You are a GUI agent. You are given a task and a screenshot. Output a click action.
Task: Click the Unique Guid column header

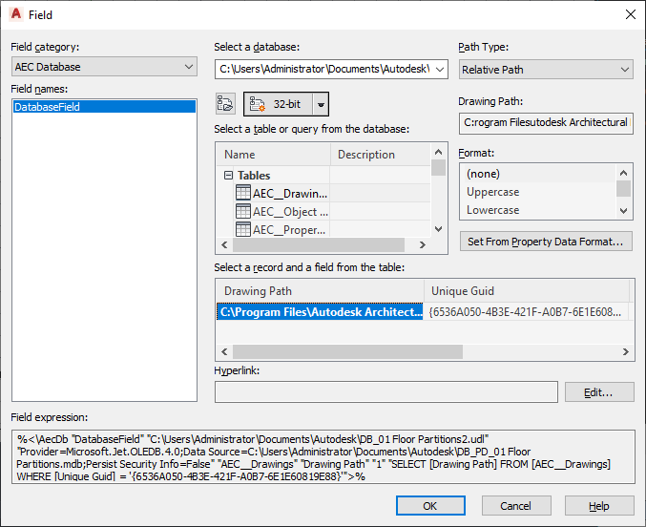[x=527, y=291]
